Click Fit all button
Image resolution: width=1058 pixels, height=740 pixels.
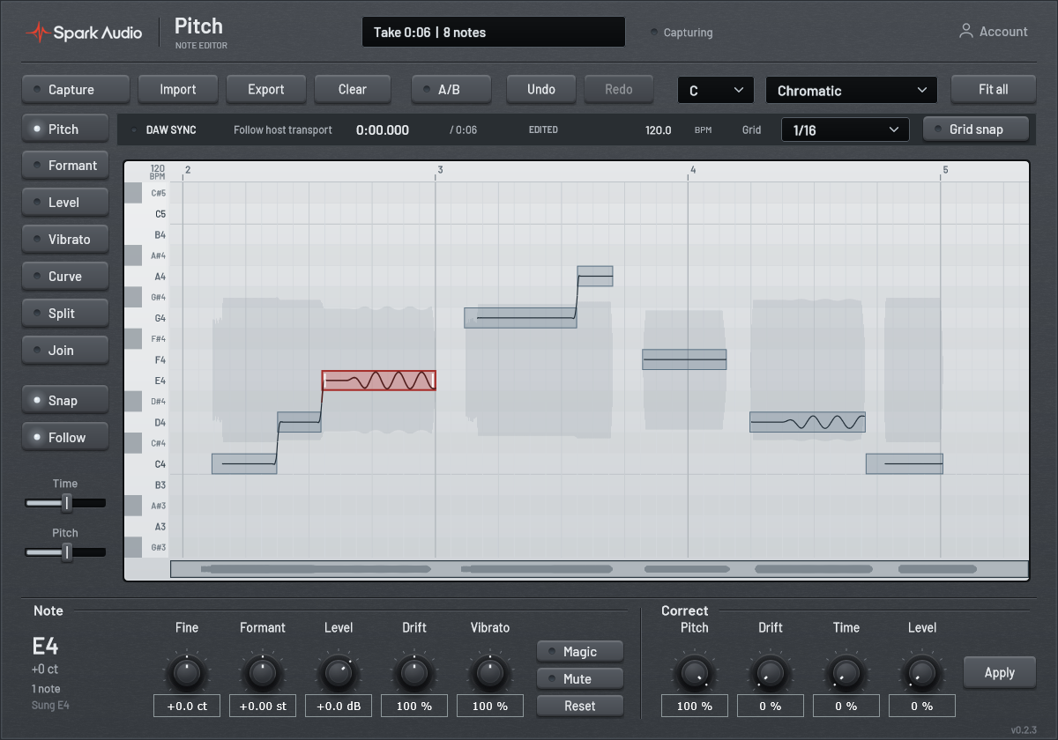point(994,89)
